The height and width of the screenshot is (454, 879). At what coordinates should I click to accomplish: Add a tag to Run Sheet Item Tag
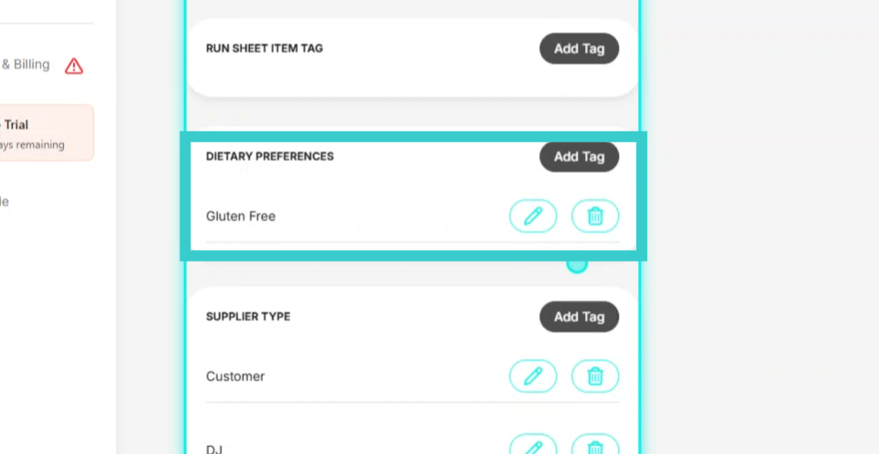(579, 49)
